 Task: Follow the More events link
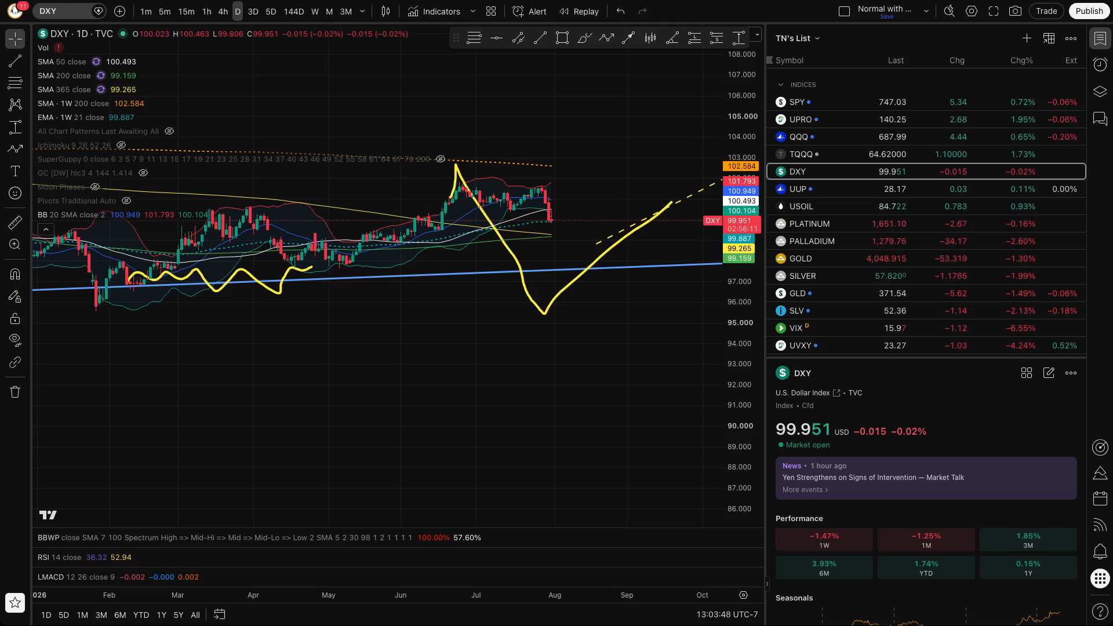pyautogui.click(x=805, y=490)
